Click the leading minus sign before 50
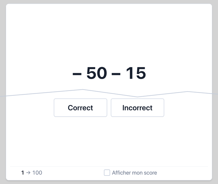Screen dimensions: 218x184 [x=77, y=74]
